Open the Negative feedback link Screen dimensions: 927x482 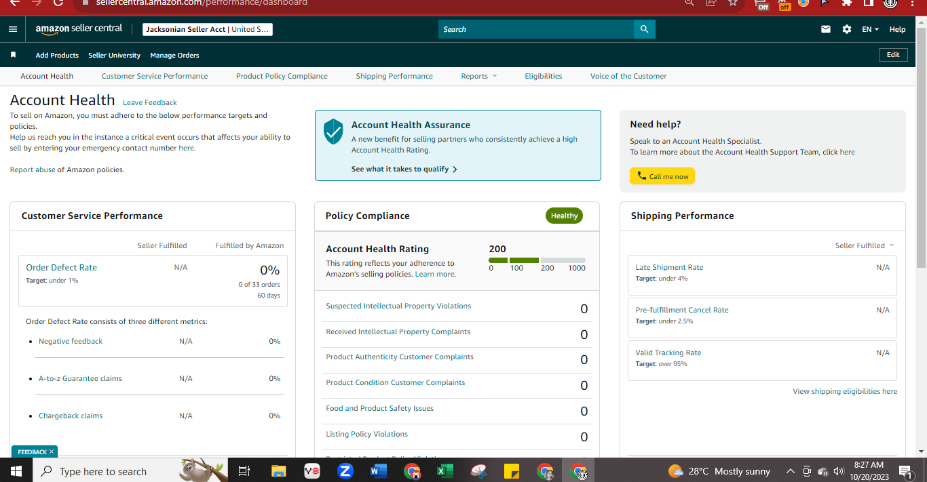pos(71,341)
